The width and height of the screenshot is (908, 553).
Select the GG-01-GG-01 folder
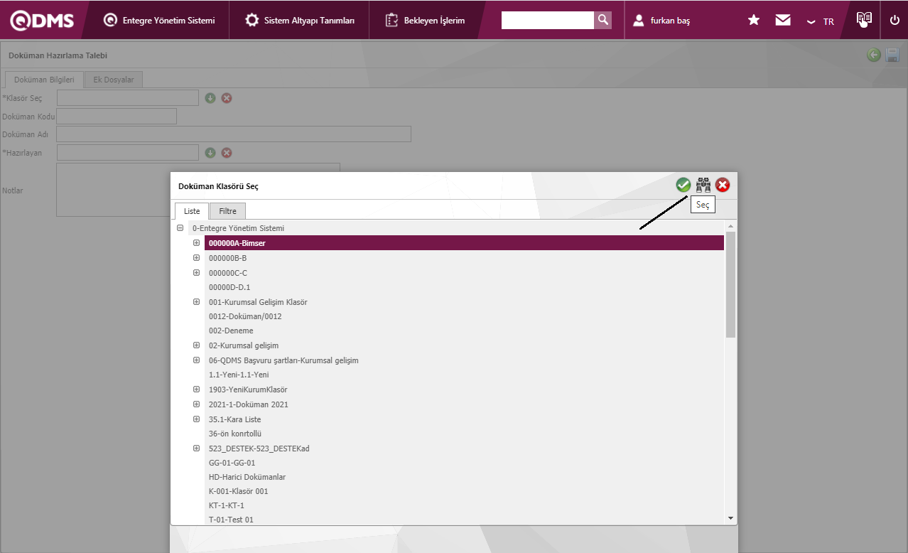coord(232,463)
